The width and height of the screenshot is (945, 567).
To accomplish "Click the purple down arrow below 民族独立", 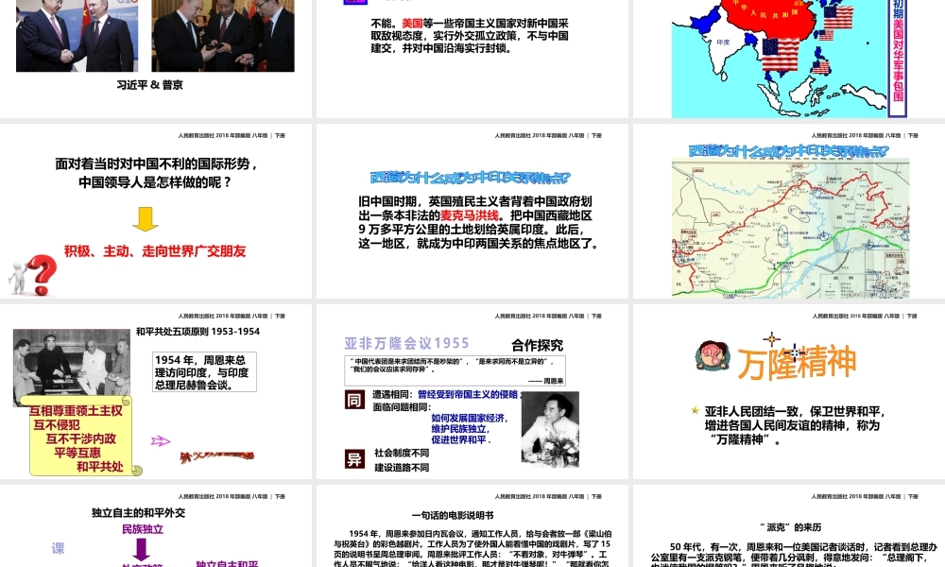I will tap(142, 550).
